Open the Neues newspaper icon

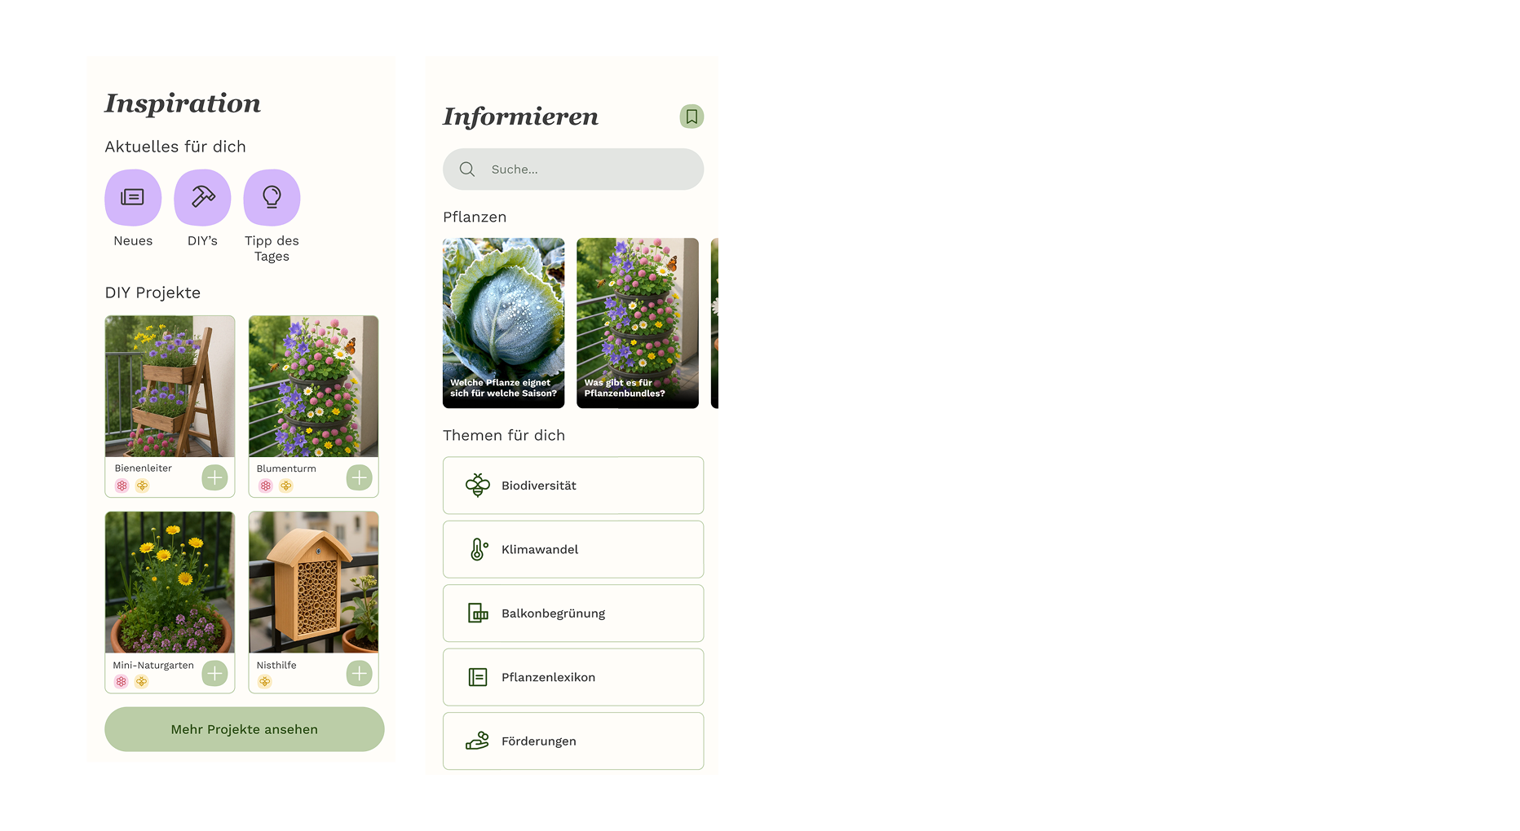pos(133,197)
